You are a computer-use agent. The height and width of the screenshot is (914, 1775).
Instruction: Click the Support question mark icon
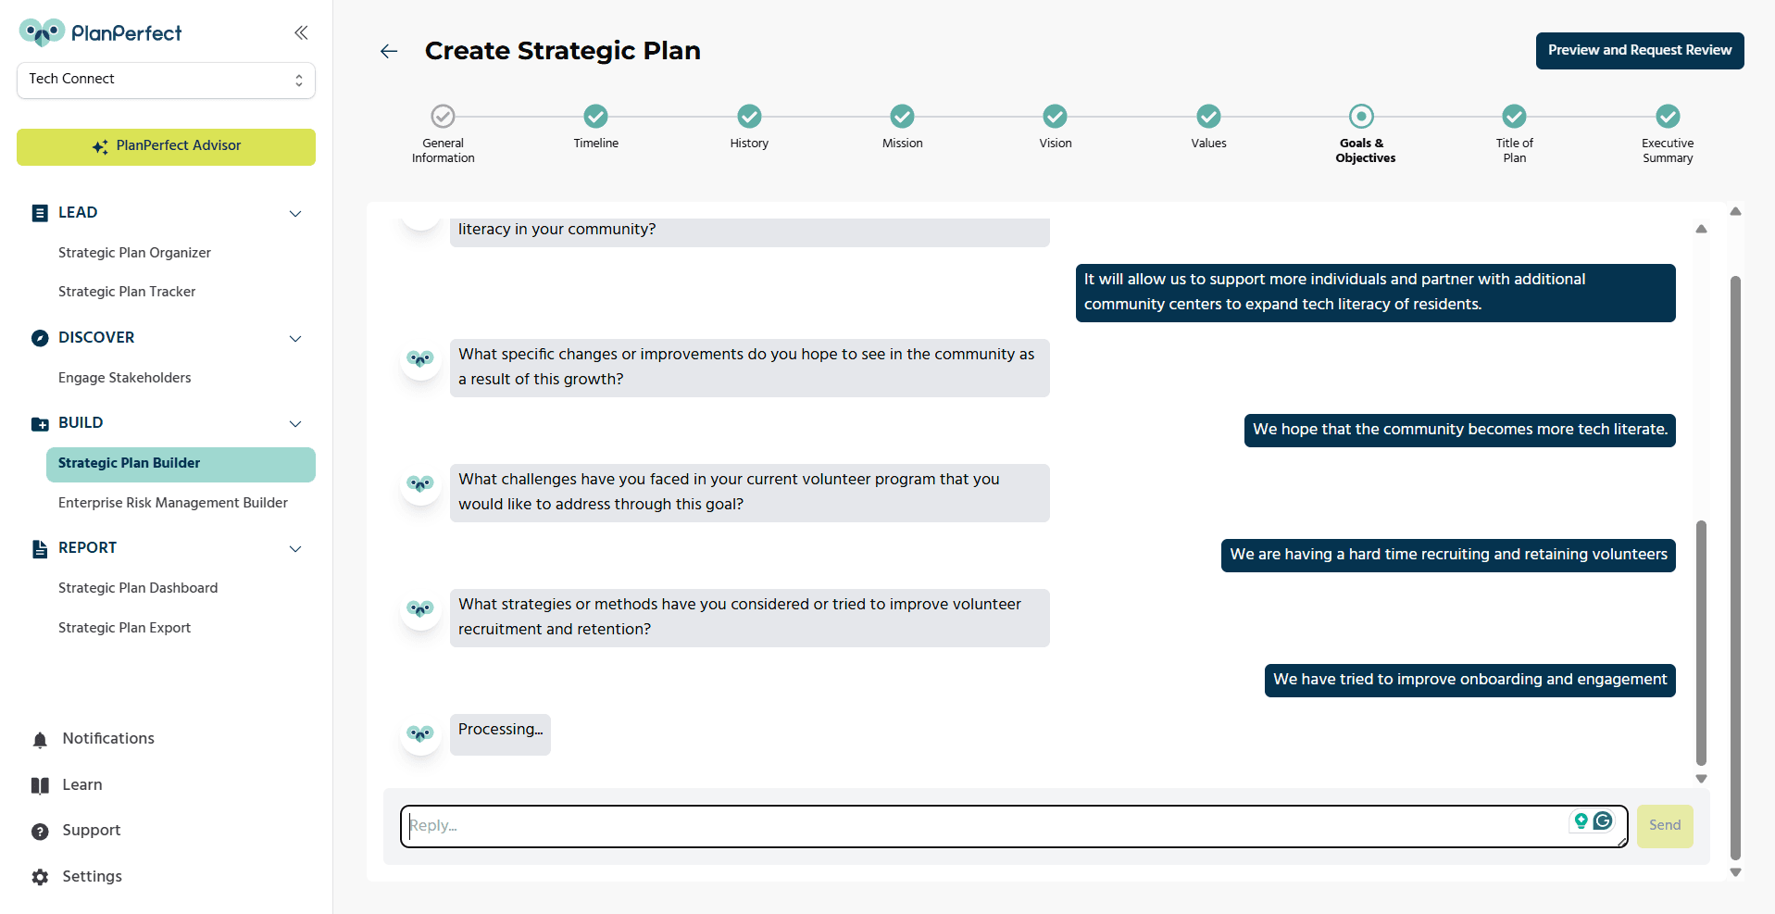40,832
